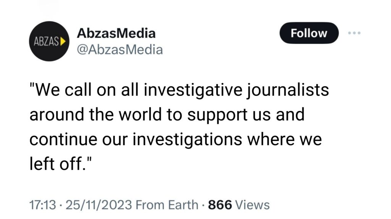Visit the @AbzasMedia handle
This screenshot has height=219, width=391.
point(120,49)
